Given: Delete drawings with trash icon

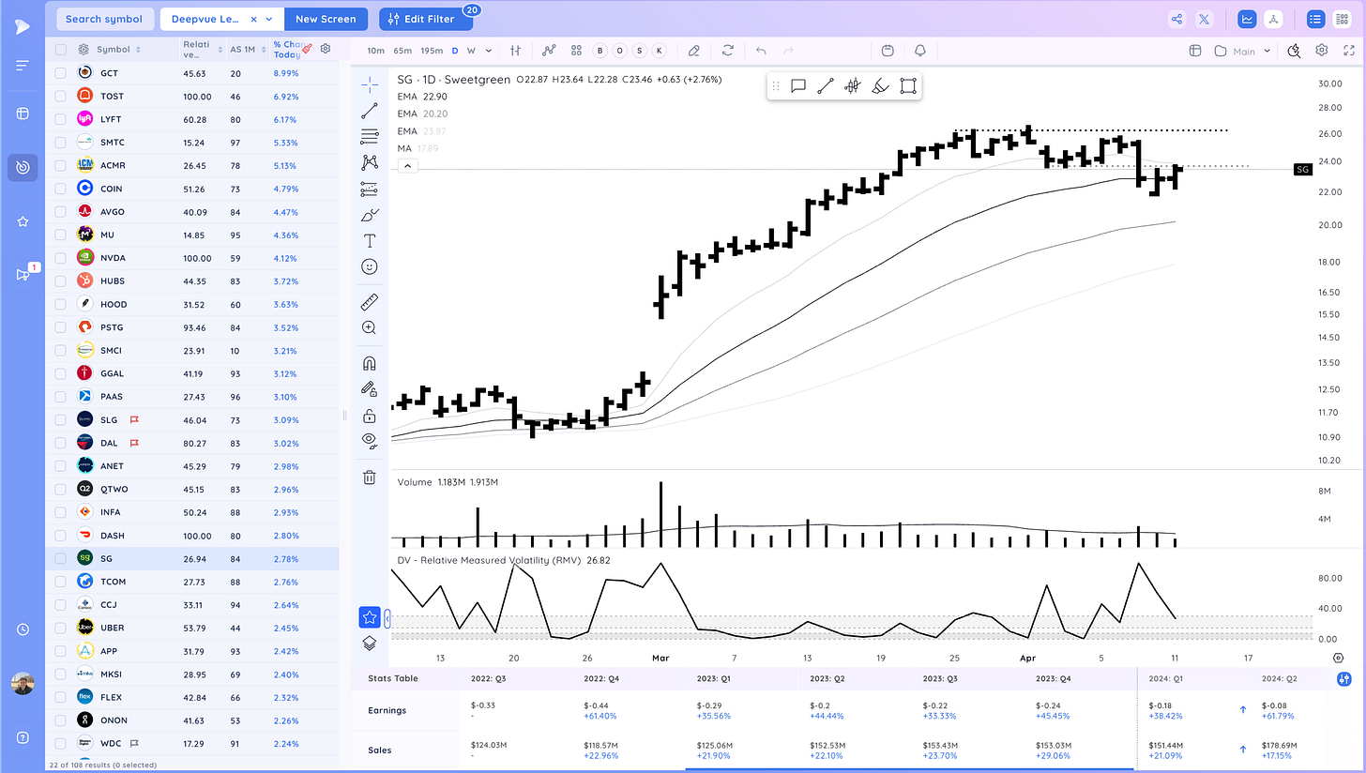Looking at the screenshot, I should [x=370, y=477].
